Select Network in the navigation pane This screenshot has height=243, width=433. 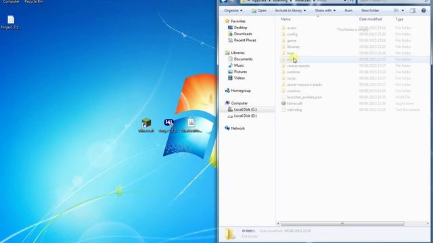click(x=237, y=128)
